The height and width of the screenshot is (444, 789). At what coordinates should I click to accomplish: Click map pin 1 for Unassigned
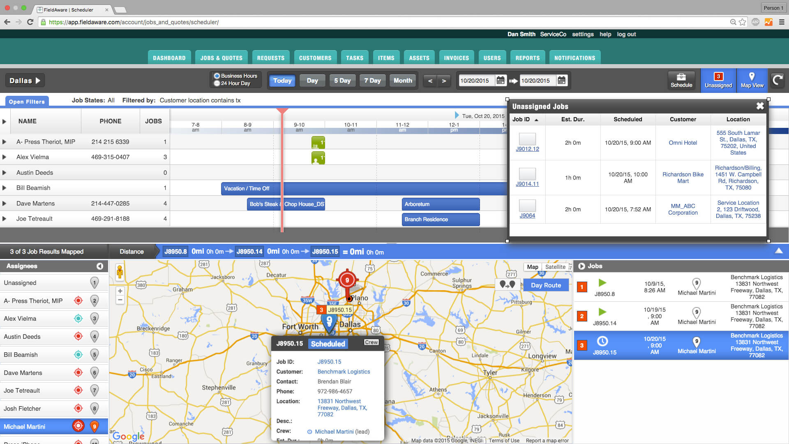pos(95,282)
